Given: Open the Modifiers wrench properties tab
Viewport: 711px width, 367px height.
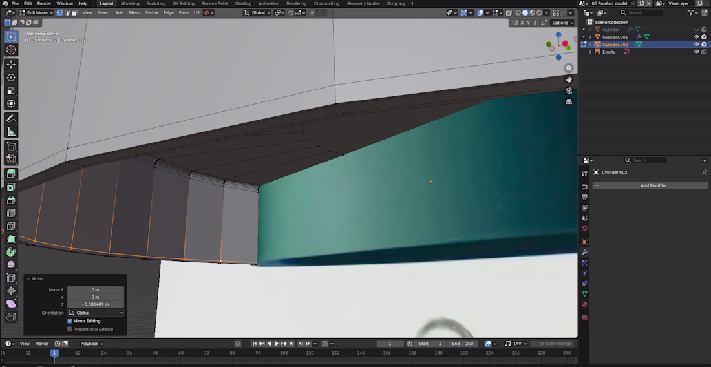Looking at the screenshot, I should coord(584,253).
